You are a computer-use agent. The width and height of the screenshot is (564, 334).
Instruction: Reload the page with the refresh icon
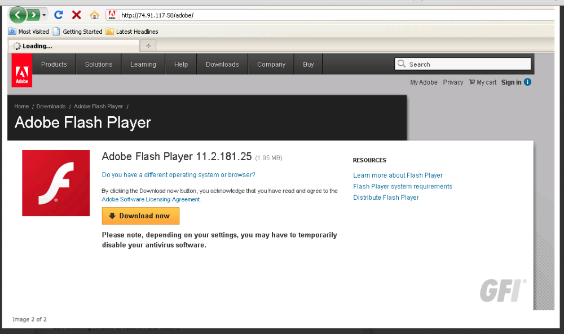pos(58,15)
